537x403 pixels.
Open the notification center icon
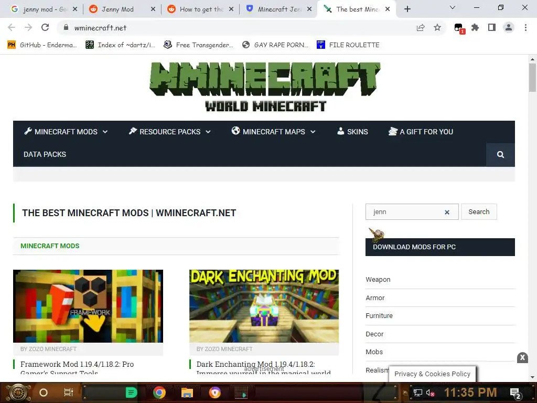click(515, 393)
